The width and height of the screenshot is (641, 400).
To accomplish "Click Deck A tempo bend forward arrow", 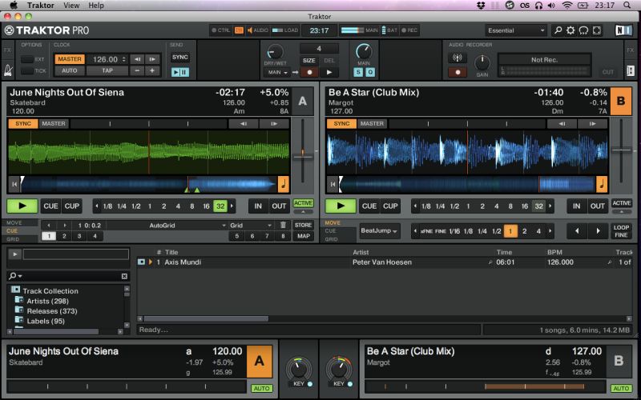I will point(274,124).
